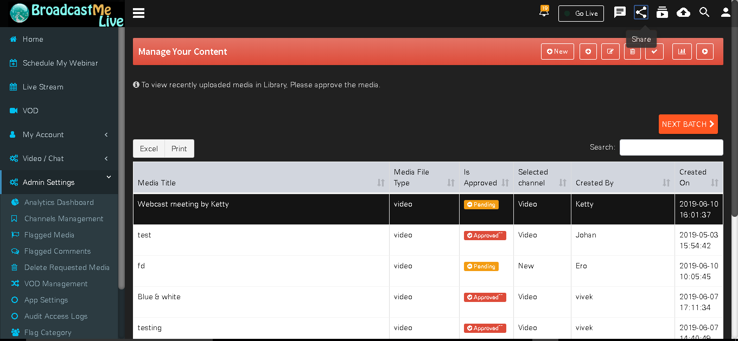Select the 'testing' media title cell

261,329
